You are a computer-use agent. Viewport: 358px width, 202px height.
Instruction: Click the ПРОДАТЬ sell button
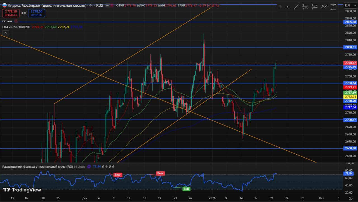point(11,13)
